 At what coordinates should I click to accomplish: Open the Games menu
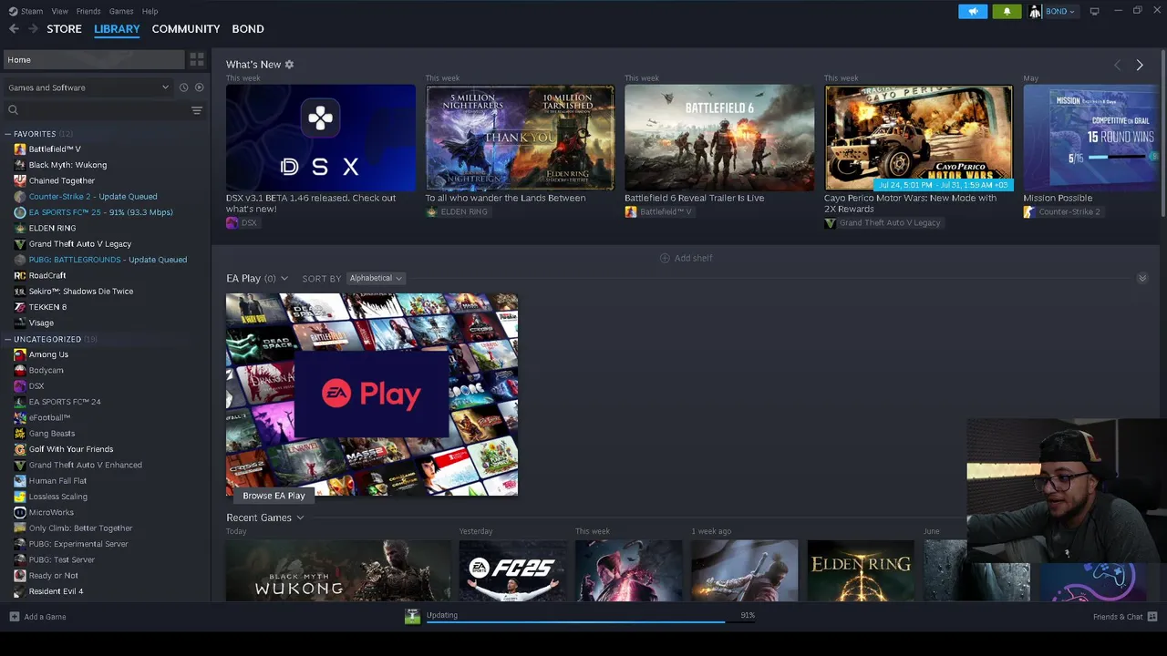click(x=121, y=11)
